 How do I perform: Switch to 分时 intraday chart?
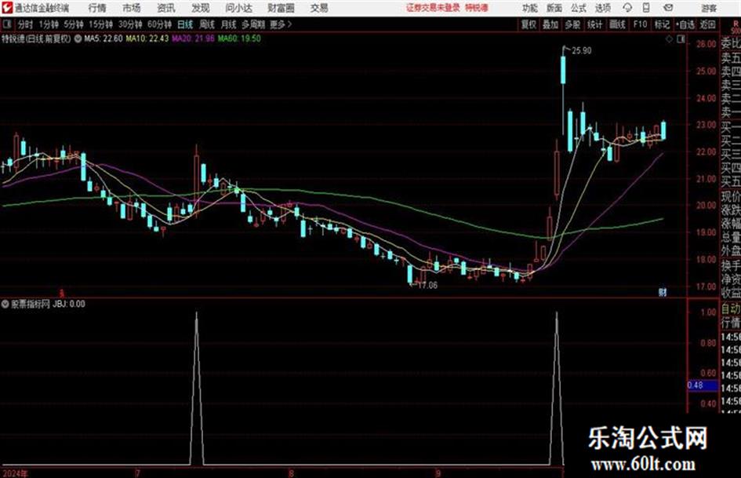pos(26,24)
